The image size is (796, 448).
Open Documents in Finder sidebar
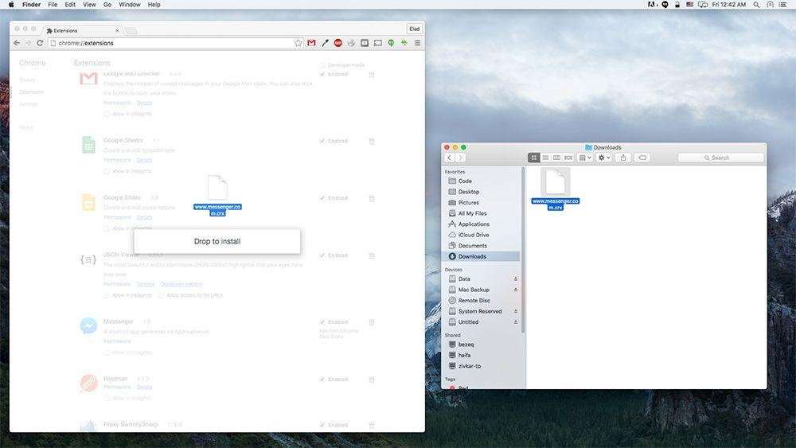(472, 246)
